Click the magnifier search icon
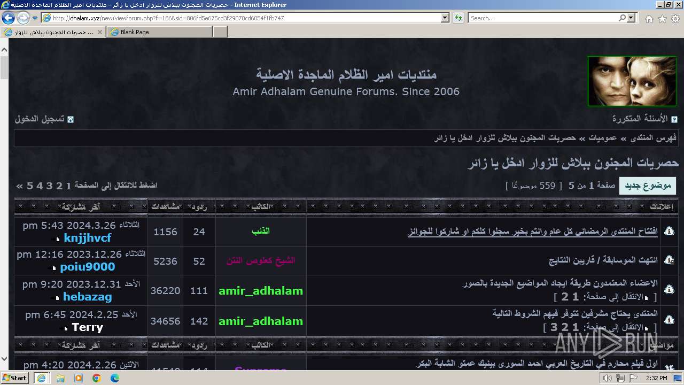The height and width of the screenshot is (385, 684). [x=622, y=18]
